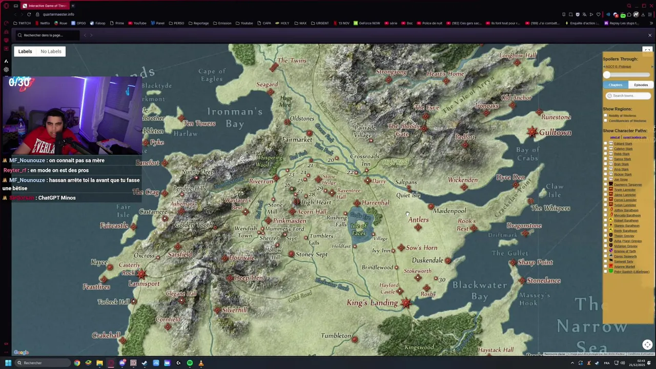Select the Episodes tab
The width and height of the screenshot is (656, 369).
pyautogui.click(x=641, y=85)
